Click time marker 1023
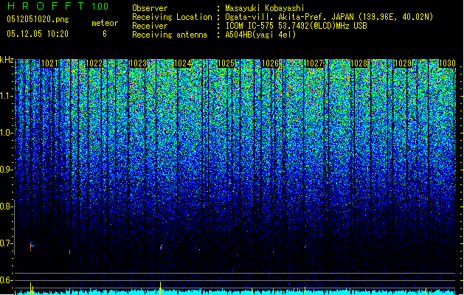 (x=138, y=63)
